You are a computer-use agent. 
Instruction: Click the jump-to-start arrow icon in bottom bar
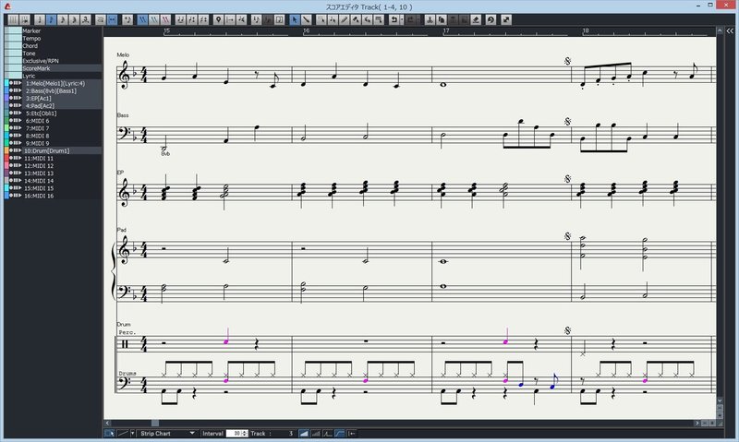pyautogui.click(x=352, y=434)
